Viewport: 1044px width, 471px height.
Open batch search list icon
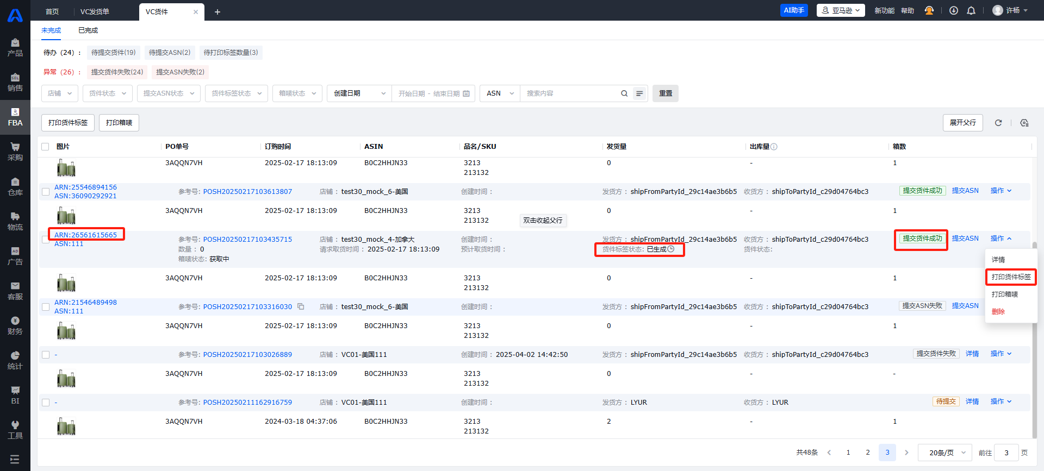coord(639,93)
